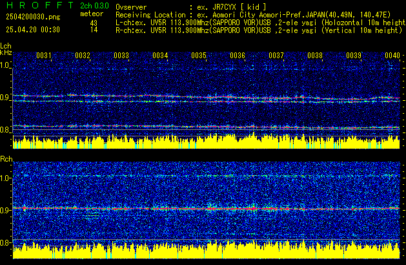Viewport: 406px width, 265px height.
Task: Click time marker 0034
Action: (160, 56)
